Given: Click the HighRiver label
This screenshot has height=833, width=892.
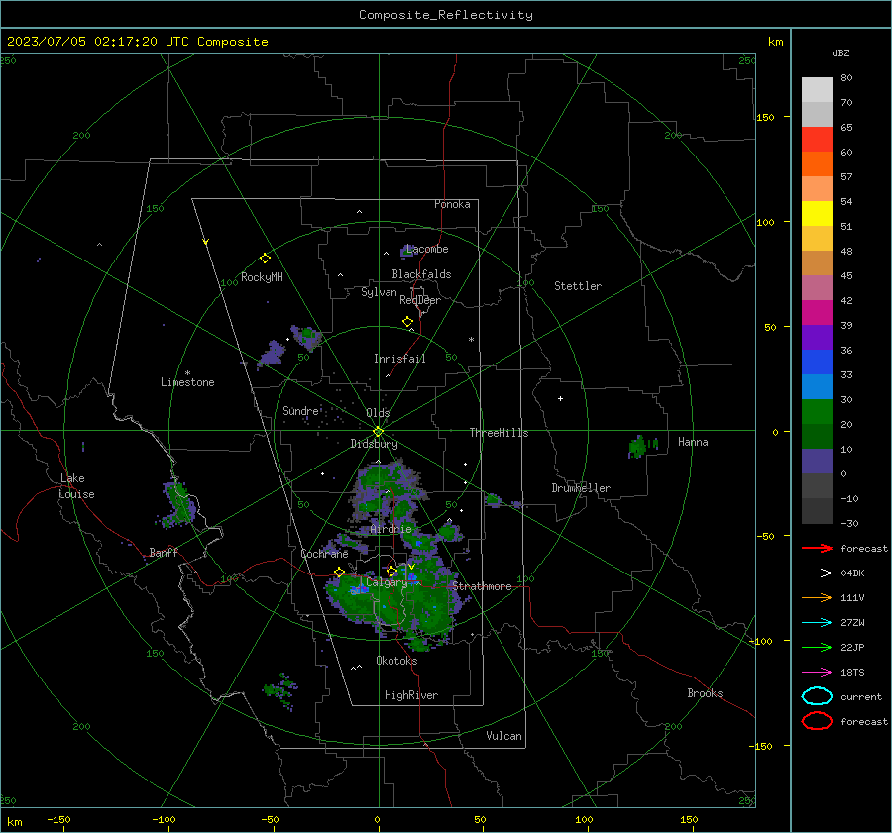Looking at the screenshot, I should [410, 695].
